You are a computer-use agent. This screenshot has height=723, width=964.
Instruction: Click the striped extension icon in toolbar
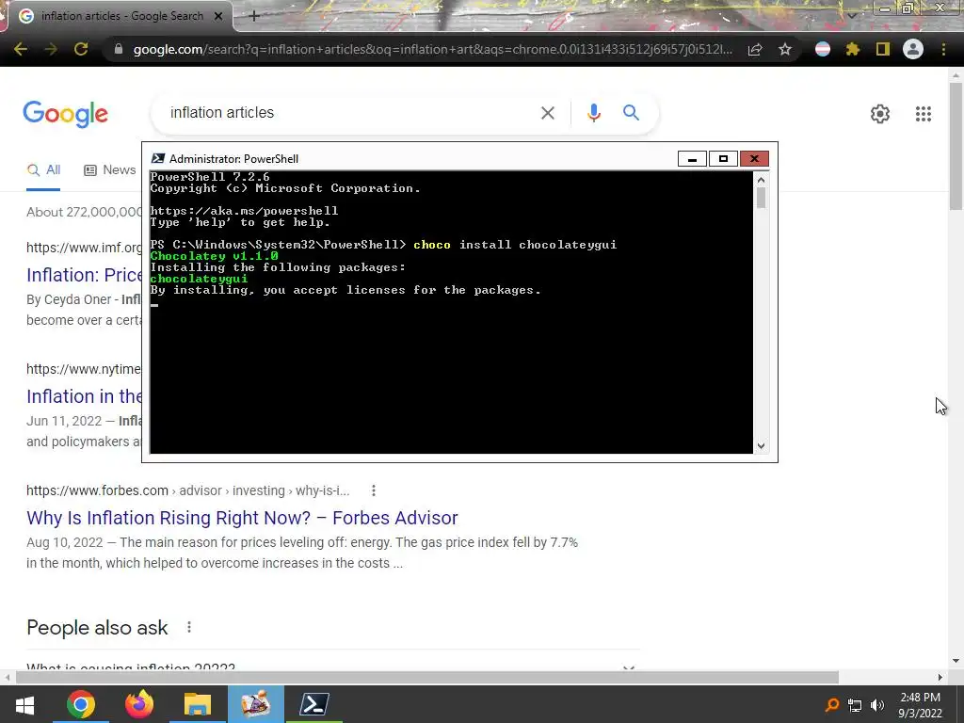823,49
